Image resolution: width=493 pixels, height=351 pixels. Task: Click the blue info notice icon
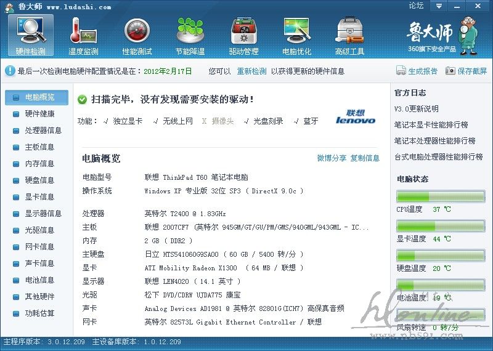click(10, 71)
